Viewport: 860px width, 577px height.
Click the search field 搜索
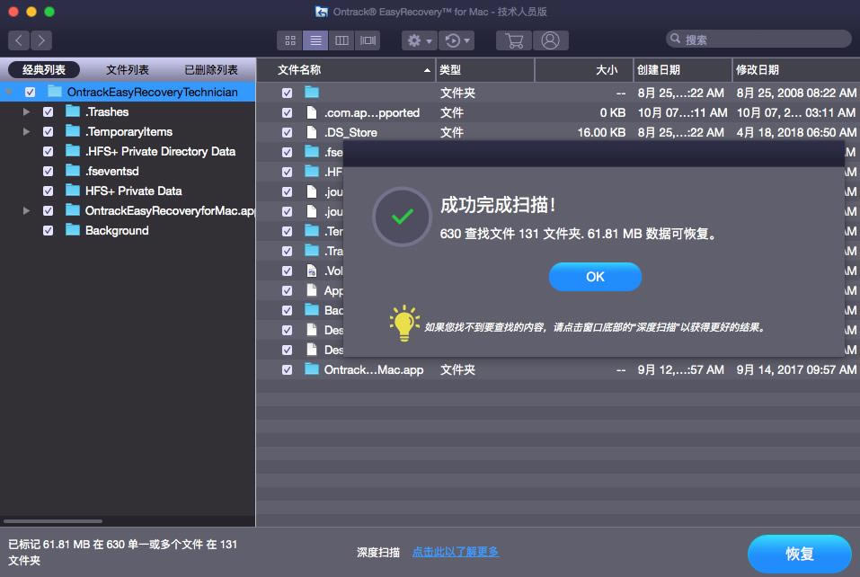pyautogui.click(x=758, y=39)
